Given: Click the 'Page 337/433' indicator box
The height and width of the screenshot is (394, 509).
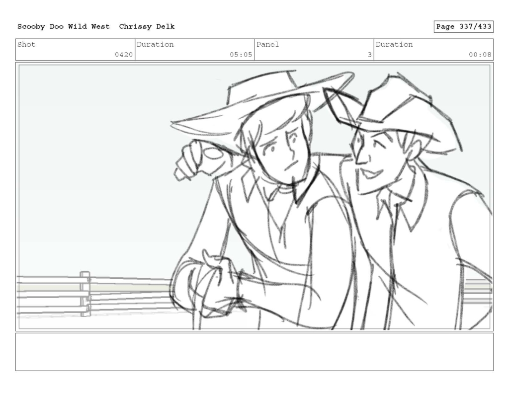Looking at the screenshot, I should 463,27.
